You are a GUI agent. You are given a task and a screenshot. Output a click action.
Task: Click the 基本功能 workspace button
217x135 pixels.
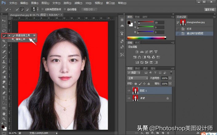(209, 10)
